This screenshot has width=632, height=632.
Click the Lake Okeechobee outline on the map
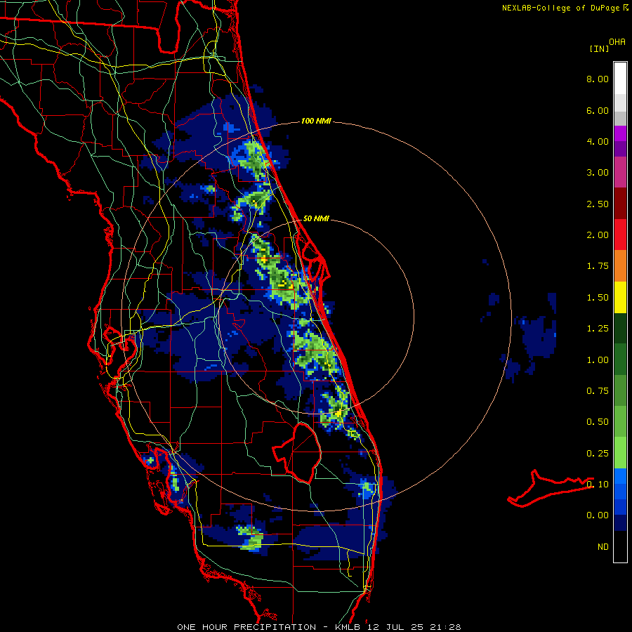297,452
